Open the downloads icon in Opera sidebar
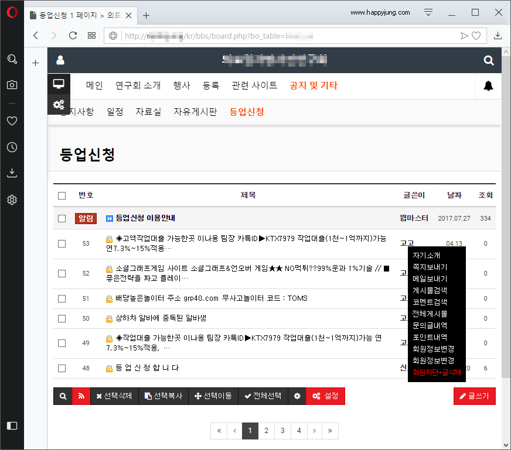The height and width of the screenshot is (450, 511). [12, 173]
